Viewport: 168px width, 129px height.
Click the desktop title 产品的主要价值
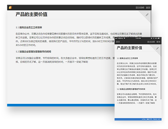(x=32, y=14)
